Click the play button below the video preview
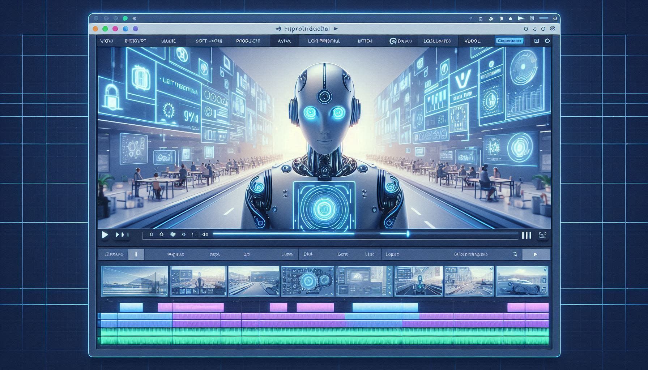The width and height of the screenshot is (648, 370). pyautogui.click(x=105, y=235)
